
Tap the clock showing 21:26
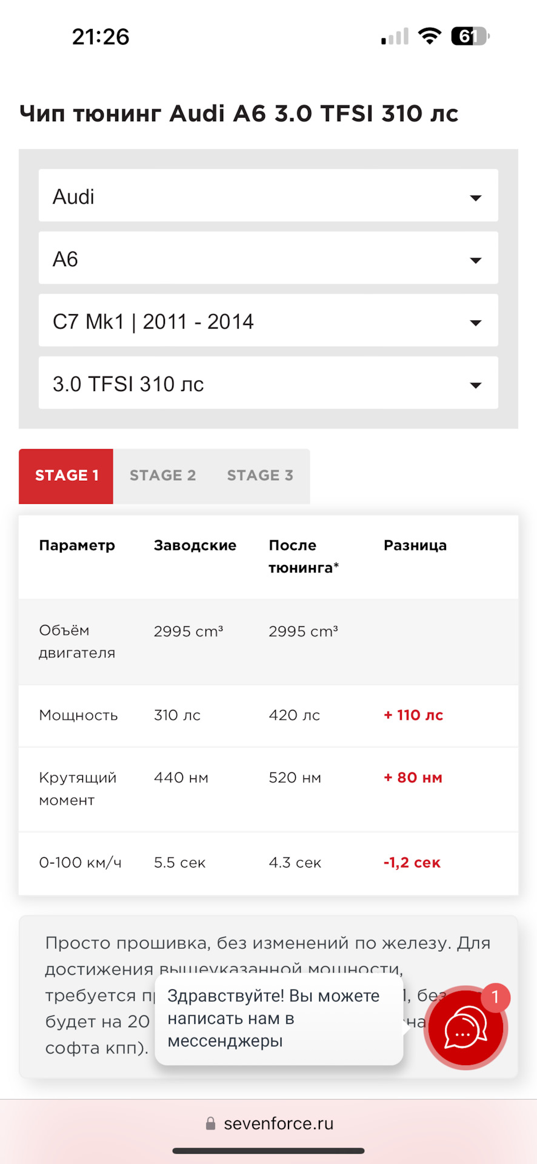click(101, 37)
